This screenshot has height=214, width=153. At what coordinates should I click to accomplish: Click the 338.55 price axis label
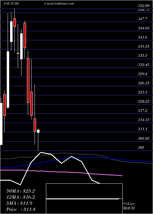[143, 46]
